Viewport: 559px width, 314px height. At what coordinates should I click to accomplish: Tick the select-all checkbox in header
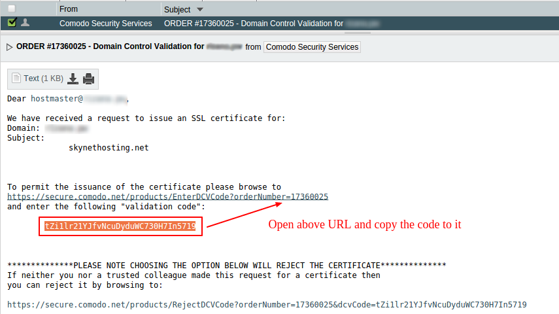point(12,9)
